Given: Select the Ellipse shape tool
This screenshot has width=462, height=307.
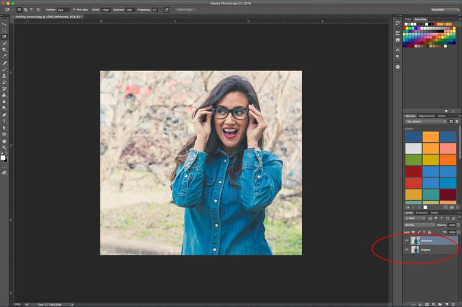Looking at the screenshot, I should (4, 135).
